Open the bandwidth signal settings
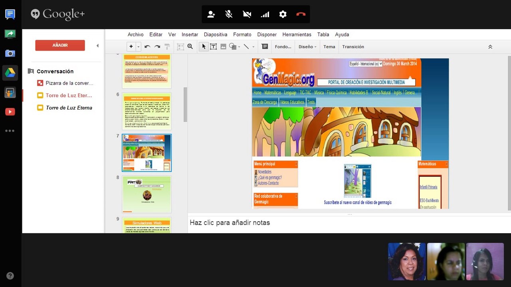The width and height of the screenshot is (511, 287). [x=265, y=14]
